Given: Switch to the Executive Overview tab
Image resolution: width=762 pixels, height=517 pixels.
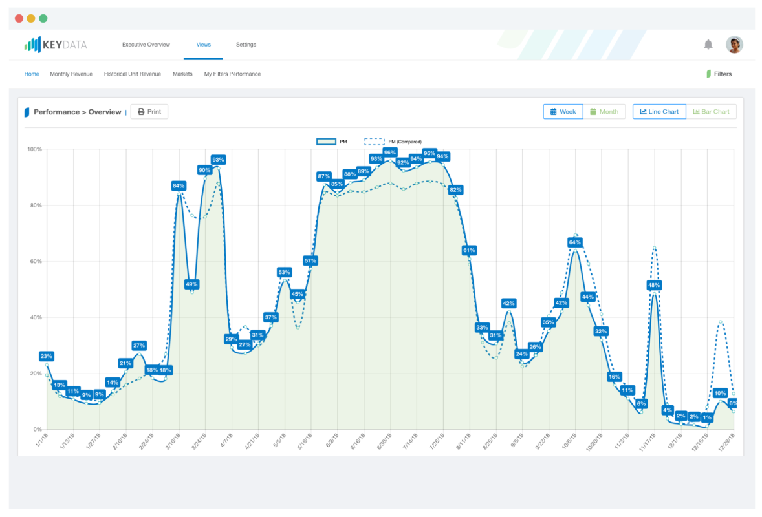Looking at the screenshot, I should click(146, 45).
